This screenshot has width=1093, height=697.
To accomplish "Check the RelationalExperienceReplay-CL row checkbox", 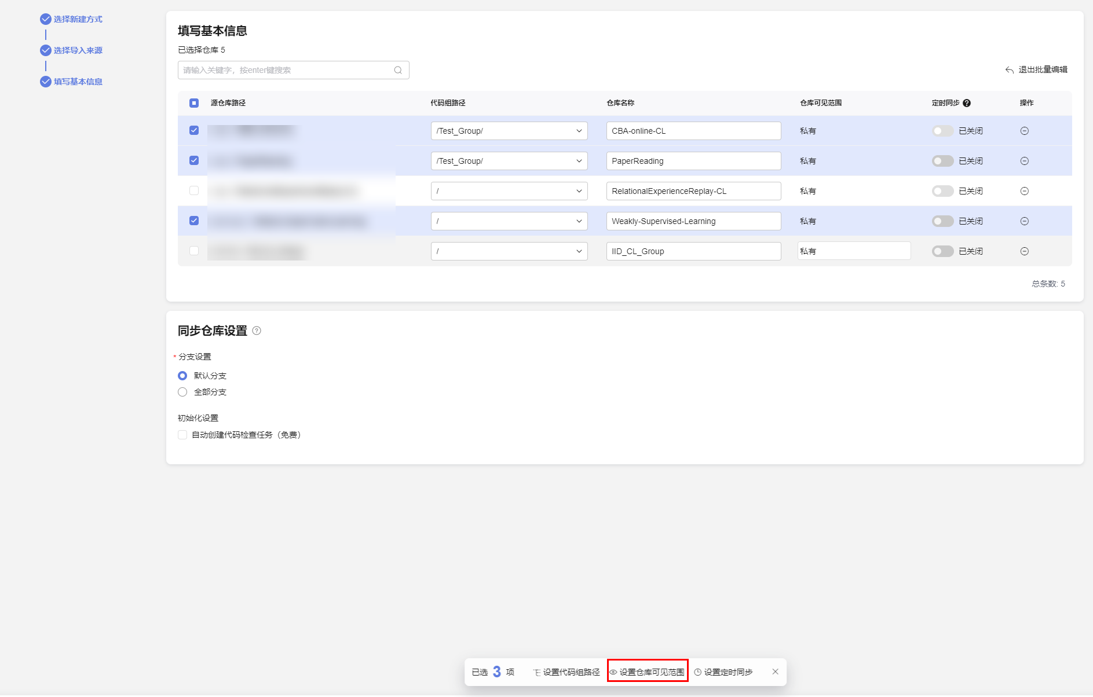I will 194,190.
